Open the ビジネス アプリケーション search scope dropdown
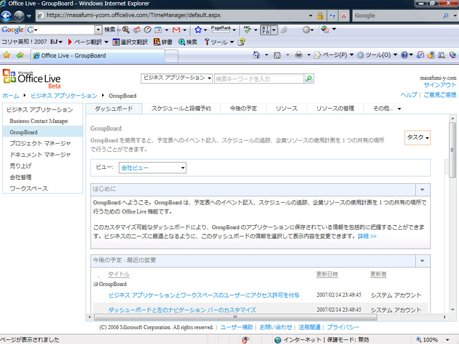459x344 pixels. 177,78
